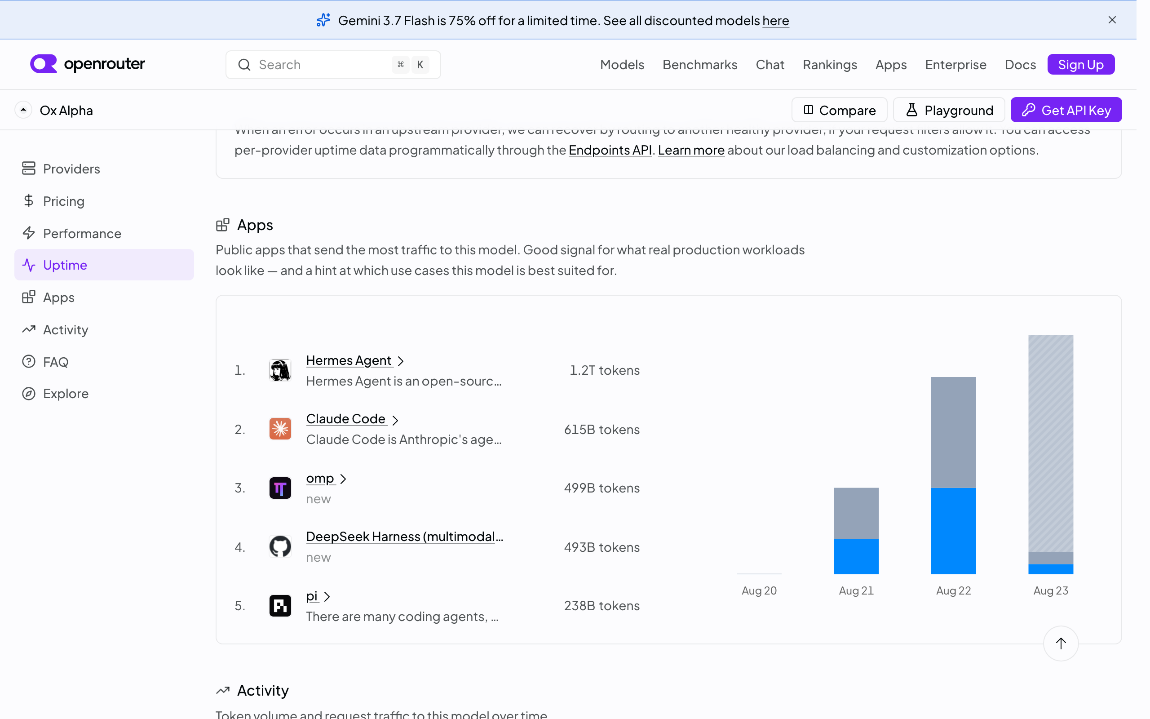The image size is (1150, 719).
Task: Click the Compare columns icon
Action: pos(808,110)
